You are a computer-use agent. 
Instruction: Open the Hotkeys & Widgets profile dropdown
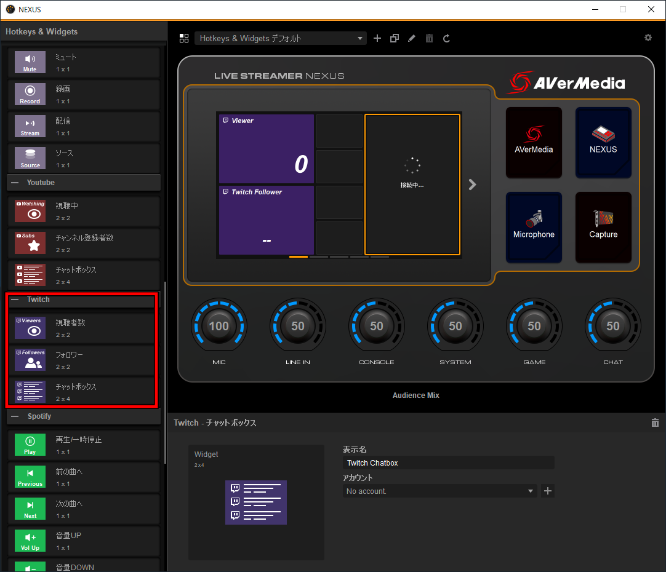[x=281, y=39]
